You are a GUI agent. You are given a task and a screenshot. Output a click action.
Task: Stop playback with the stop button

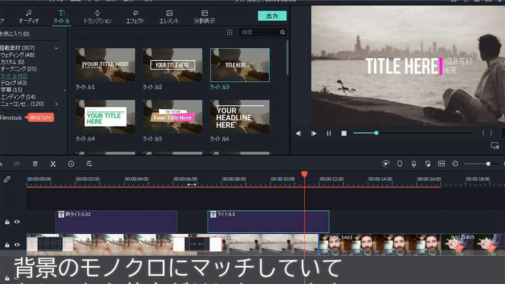point(344,133)
